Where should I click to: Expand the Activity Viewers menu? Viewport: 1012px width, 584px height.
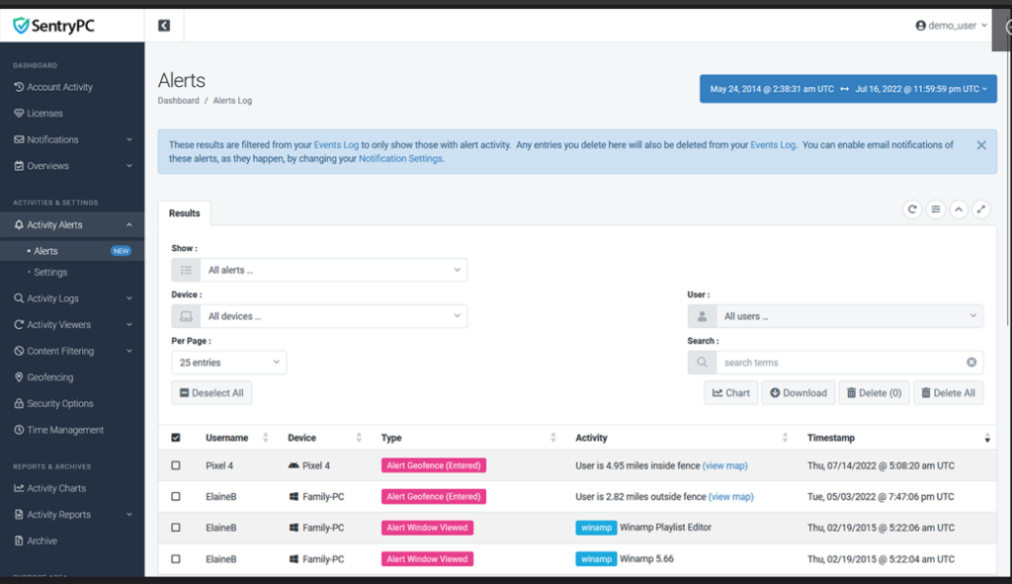click(x=71, y=324)
